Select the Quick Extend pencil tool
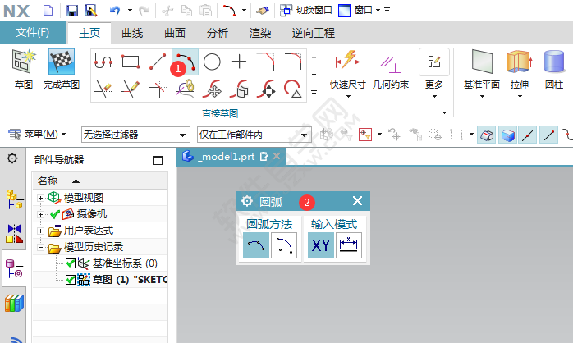This screenshot has height=343, width=573. [131, 89]
